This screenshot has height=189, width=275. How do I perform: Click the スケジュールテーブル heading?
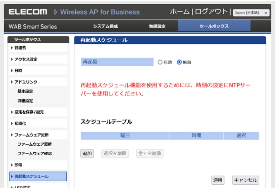[106, 122]
